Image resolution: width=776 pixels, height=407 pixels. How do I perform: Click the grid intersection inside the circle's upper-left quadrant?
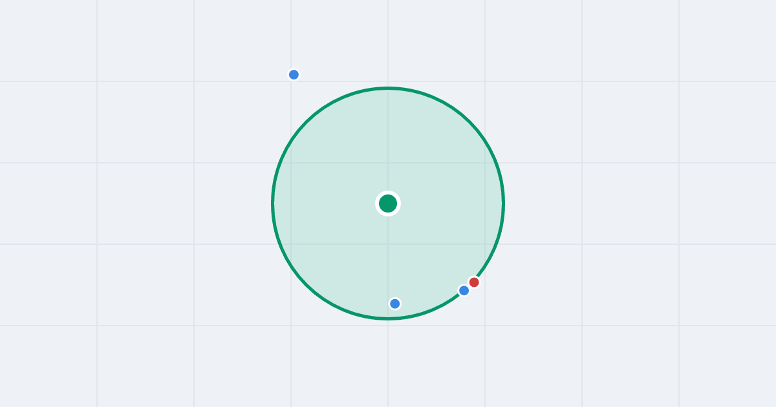click(x=291, y=163)
